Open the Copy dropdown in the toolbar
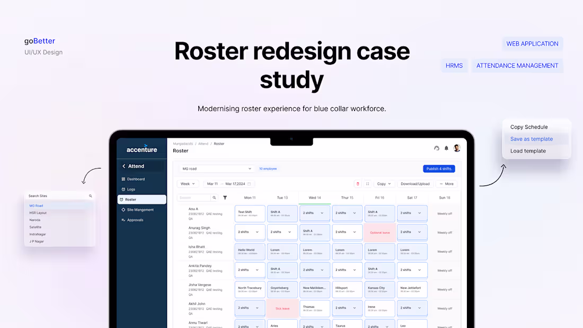583x328 pixels. tap(383, 184)
